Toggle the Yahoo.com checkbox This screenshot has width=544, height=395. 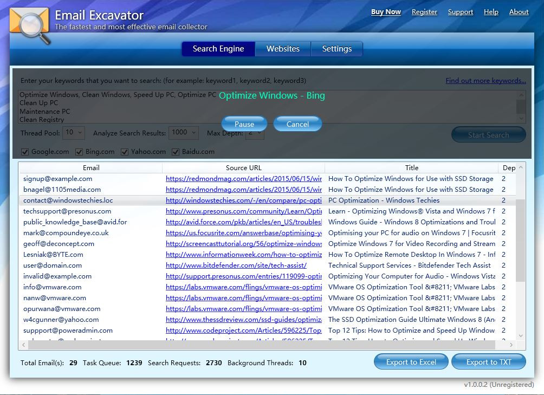(125, 152)
